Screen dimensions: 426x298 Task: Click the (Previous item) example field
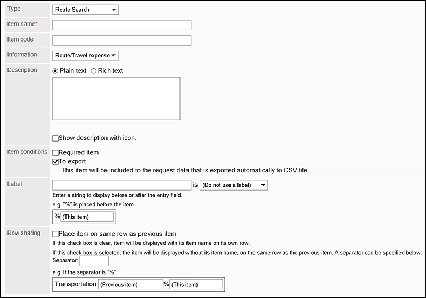pyautogui.click(x=130, y=284)
